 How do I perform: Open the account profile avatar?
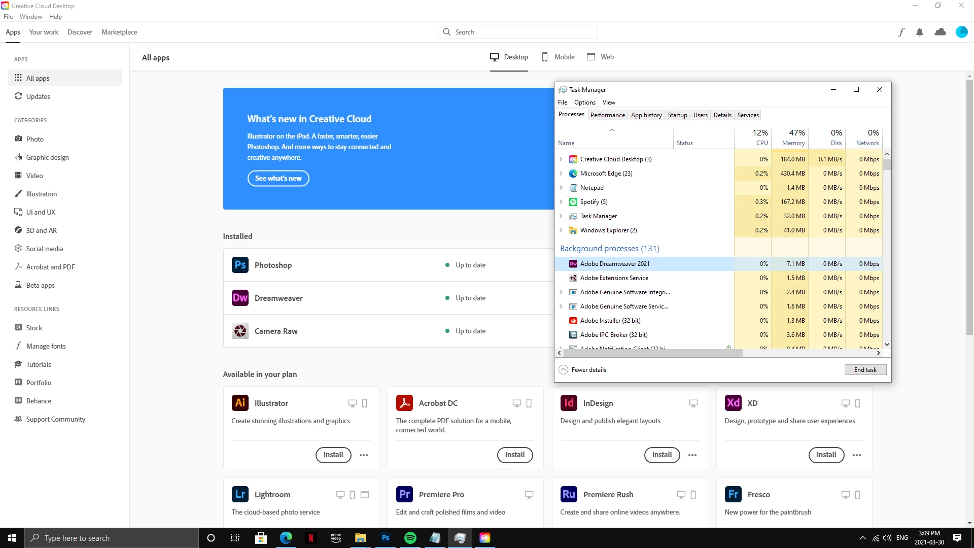point(961,32)
